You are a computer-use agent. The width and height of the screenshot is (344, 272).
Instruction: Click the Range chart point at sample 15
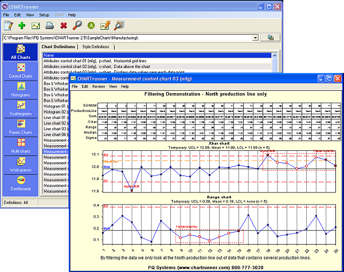239,231
